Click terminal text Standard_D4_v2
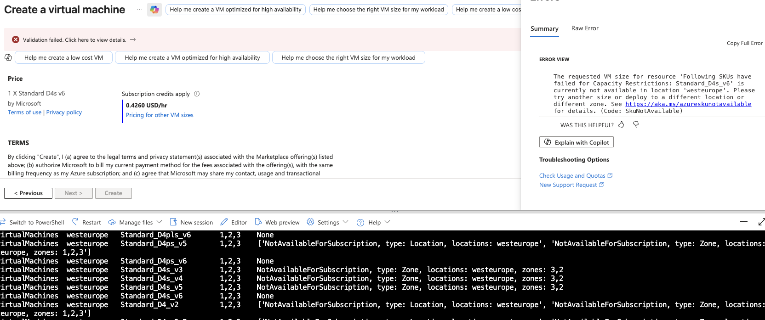The width and height of the screenshot is (765, 320). [x=149, y=305]
